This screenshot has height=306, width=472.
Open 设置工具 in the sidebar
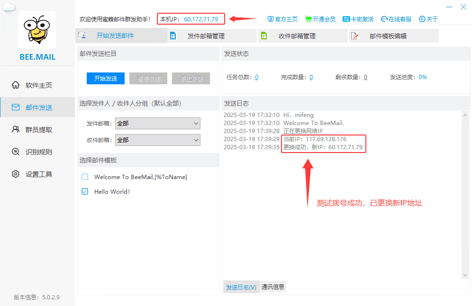click(37, 174)
